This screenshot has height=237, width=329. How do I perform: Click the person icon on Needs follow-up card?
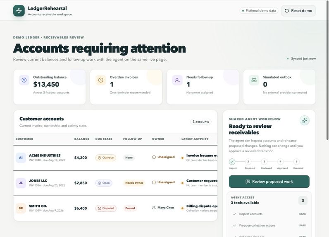pyautogui.click(x=177, y=80)
